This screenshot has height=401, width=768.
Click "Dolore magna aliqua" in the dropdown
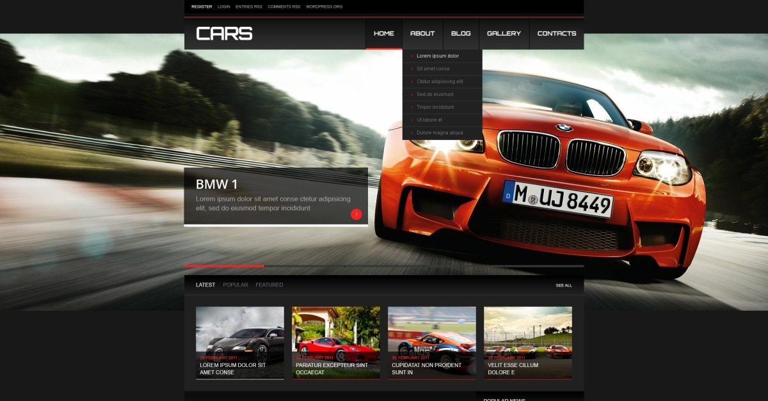pos(440,133)
